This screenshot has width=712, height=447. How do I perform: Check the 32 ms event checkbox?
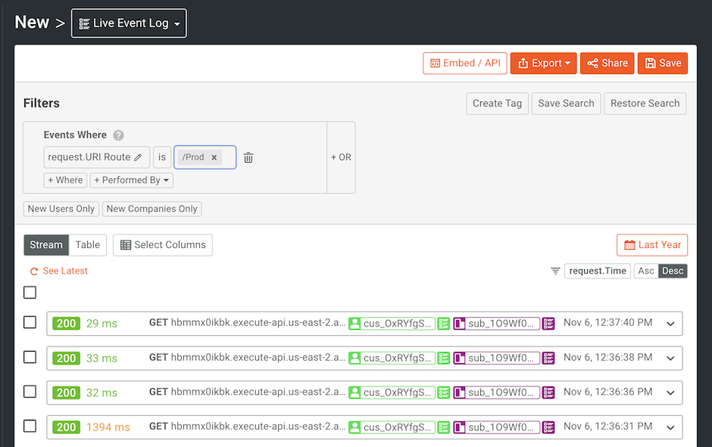pos(30,392)
